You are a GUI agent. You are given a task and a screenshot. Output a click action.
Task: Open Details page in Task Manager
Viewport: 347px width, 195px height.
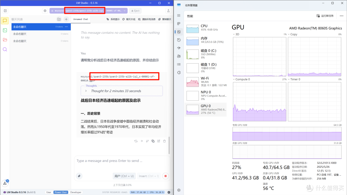179,64
